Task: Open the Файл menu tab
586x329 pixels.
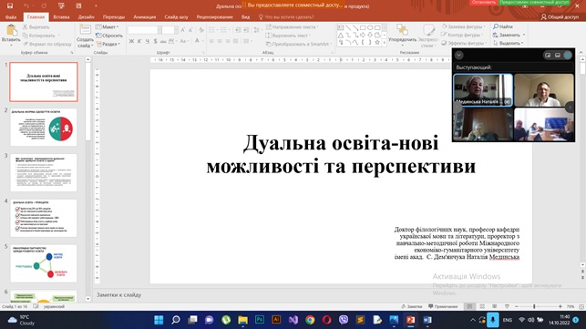Action: [x=11, y=16]
